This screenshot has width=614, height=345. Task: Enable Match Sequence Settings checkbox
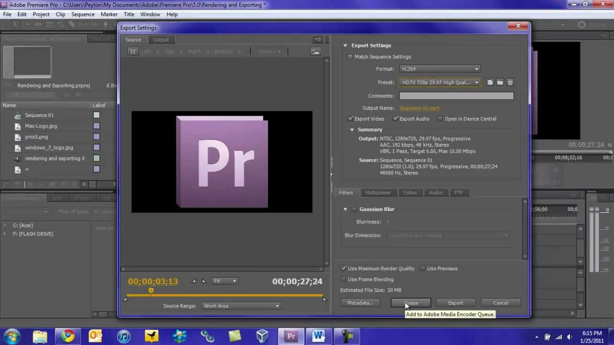tap(350, 57)
